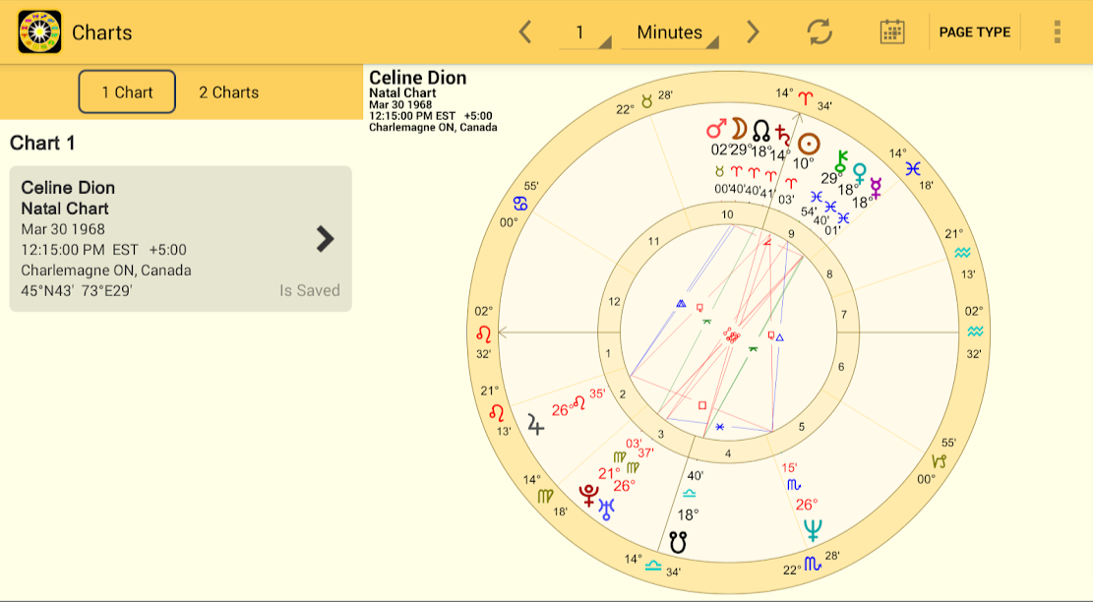Click the Mars glyph in the chart
Screen dimensions: 1093x602
716,129
